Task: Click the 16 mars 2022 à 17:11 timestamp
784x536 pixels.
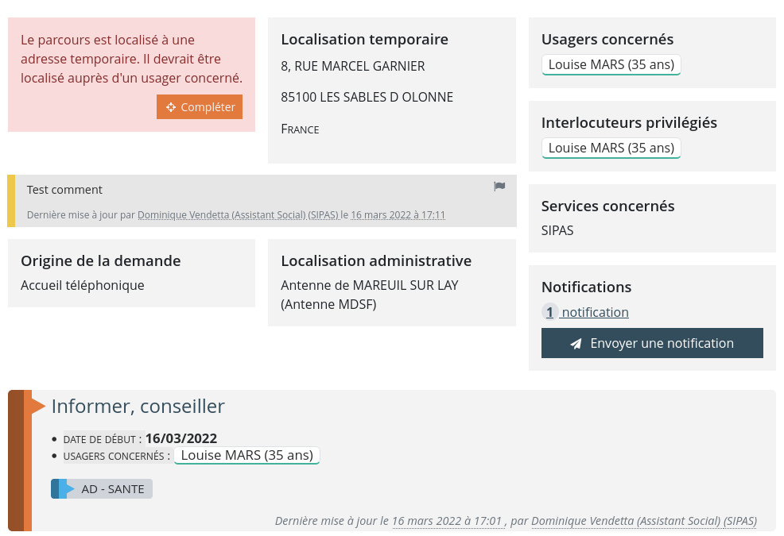Action: coord(398,215)
